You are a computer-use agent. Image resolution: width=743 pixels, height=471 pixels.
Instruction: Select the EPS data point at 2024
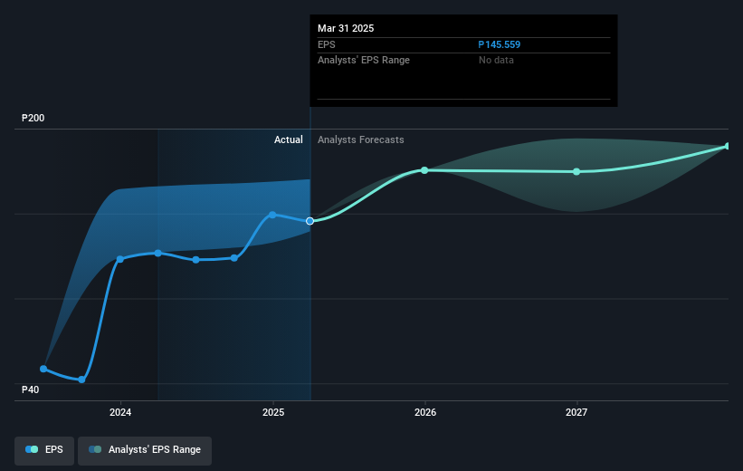pyautogui.click(x=119, y=259)
